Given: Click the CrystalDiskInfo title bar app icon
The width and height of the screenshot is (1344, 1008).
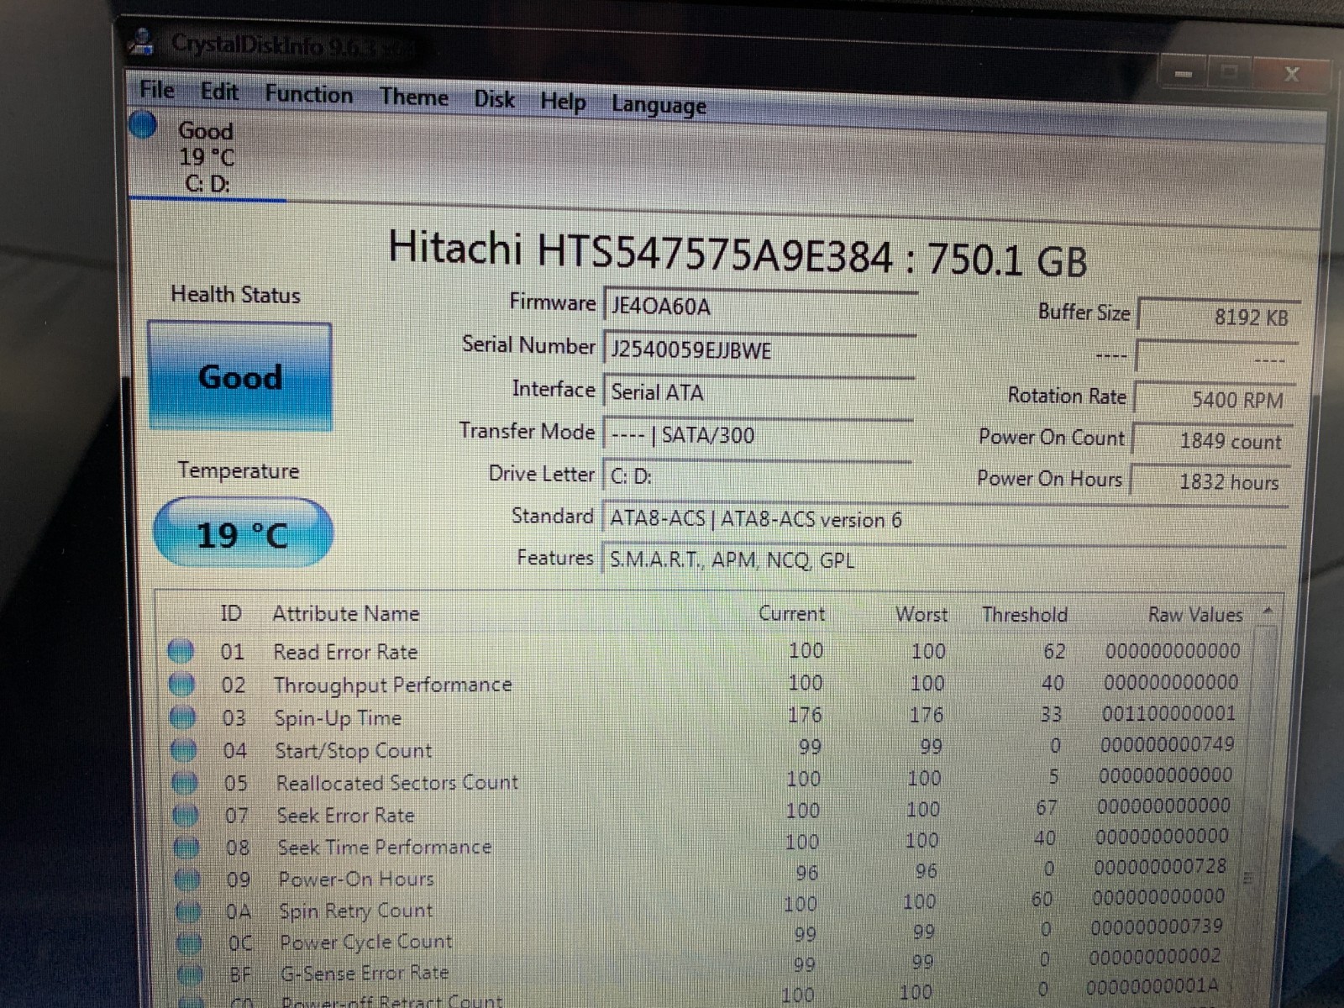Looking at the screenshot, I should pyautogui.click(x=143, y=42).
